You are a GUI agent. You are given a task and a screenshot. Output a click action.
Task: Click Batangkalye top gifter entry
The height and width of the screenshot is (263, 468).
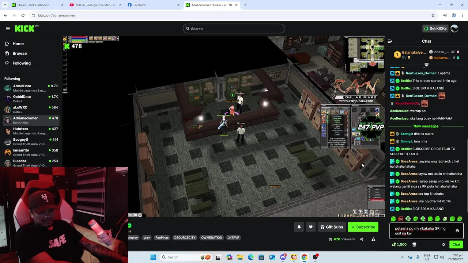409,55
